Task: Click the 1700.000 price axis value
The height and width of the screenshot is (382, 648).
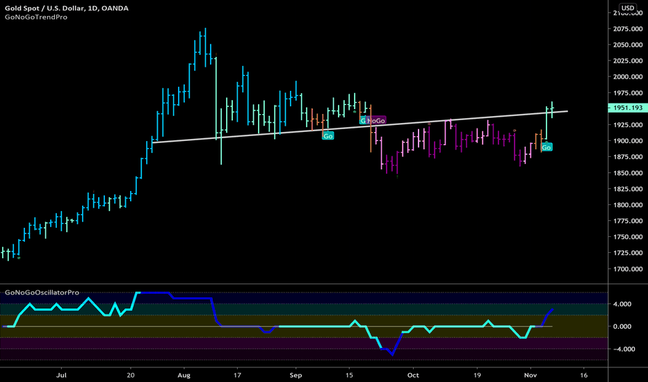Action: (628, 269)
